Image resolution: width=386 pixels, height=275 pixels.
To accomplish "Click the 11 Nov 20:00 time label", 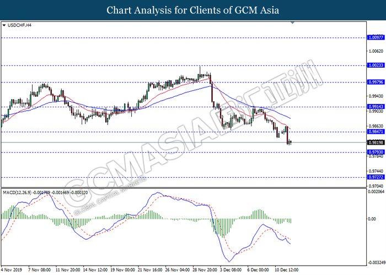I will coord(68,270).
